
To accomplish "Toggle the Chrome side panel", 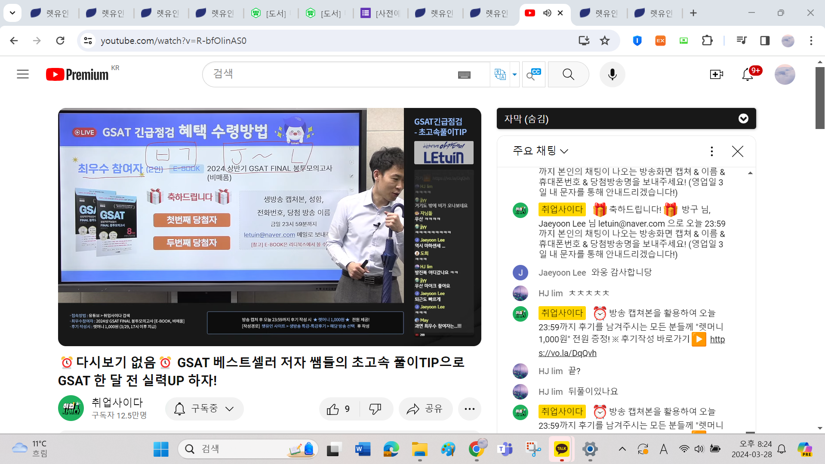I will click(765, 40).
